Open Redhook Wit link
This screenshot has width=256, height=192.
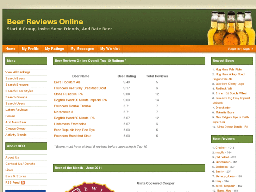click(x=224, y=88)
